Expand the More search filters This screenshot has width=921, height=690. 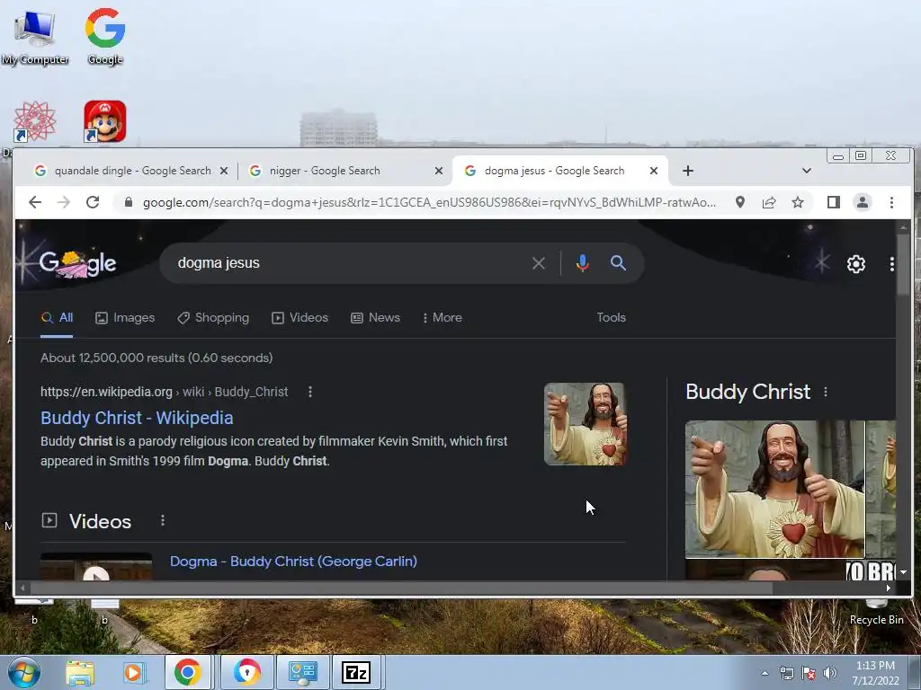443,317
